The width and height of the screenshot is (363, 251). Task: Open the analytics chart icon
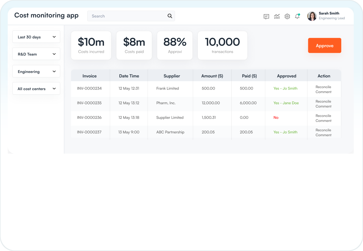tap(277, 17)
